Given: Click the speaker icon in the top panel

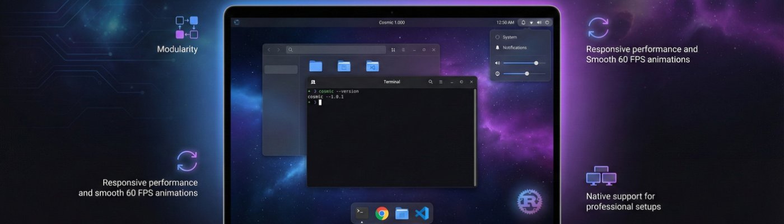Looking at the screenshot, I should click(x=539, y=22).
